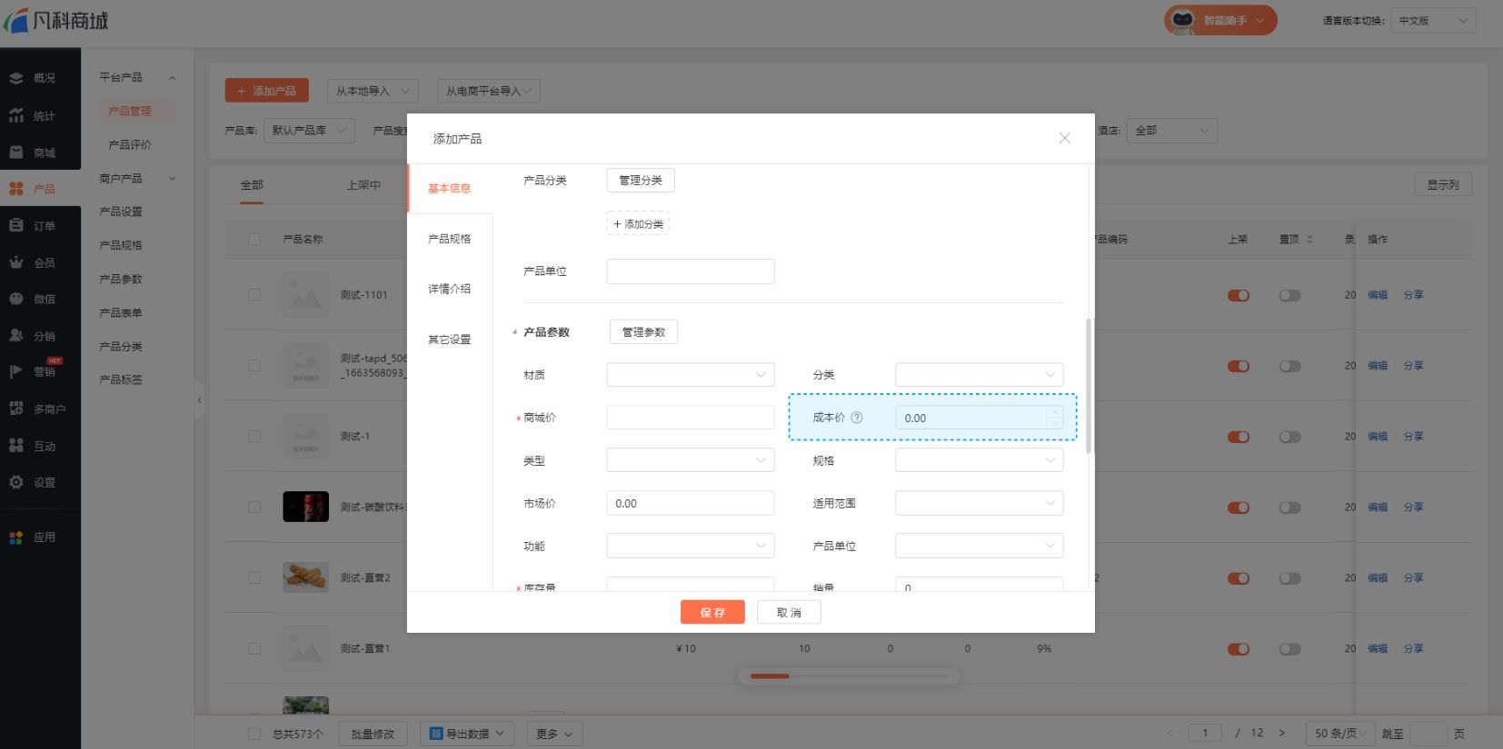The height and width of the screenshot is (749, 1503).
Task: Open 产品评价 in the secondary menu
Action: pyautogui.click(x=130, y=144)
